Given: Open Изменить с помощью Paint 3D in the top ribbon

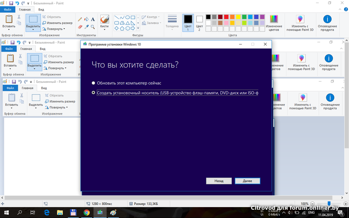Looking at the screenshot, I should [300, 23].
